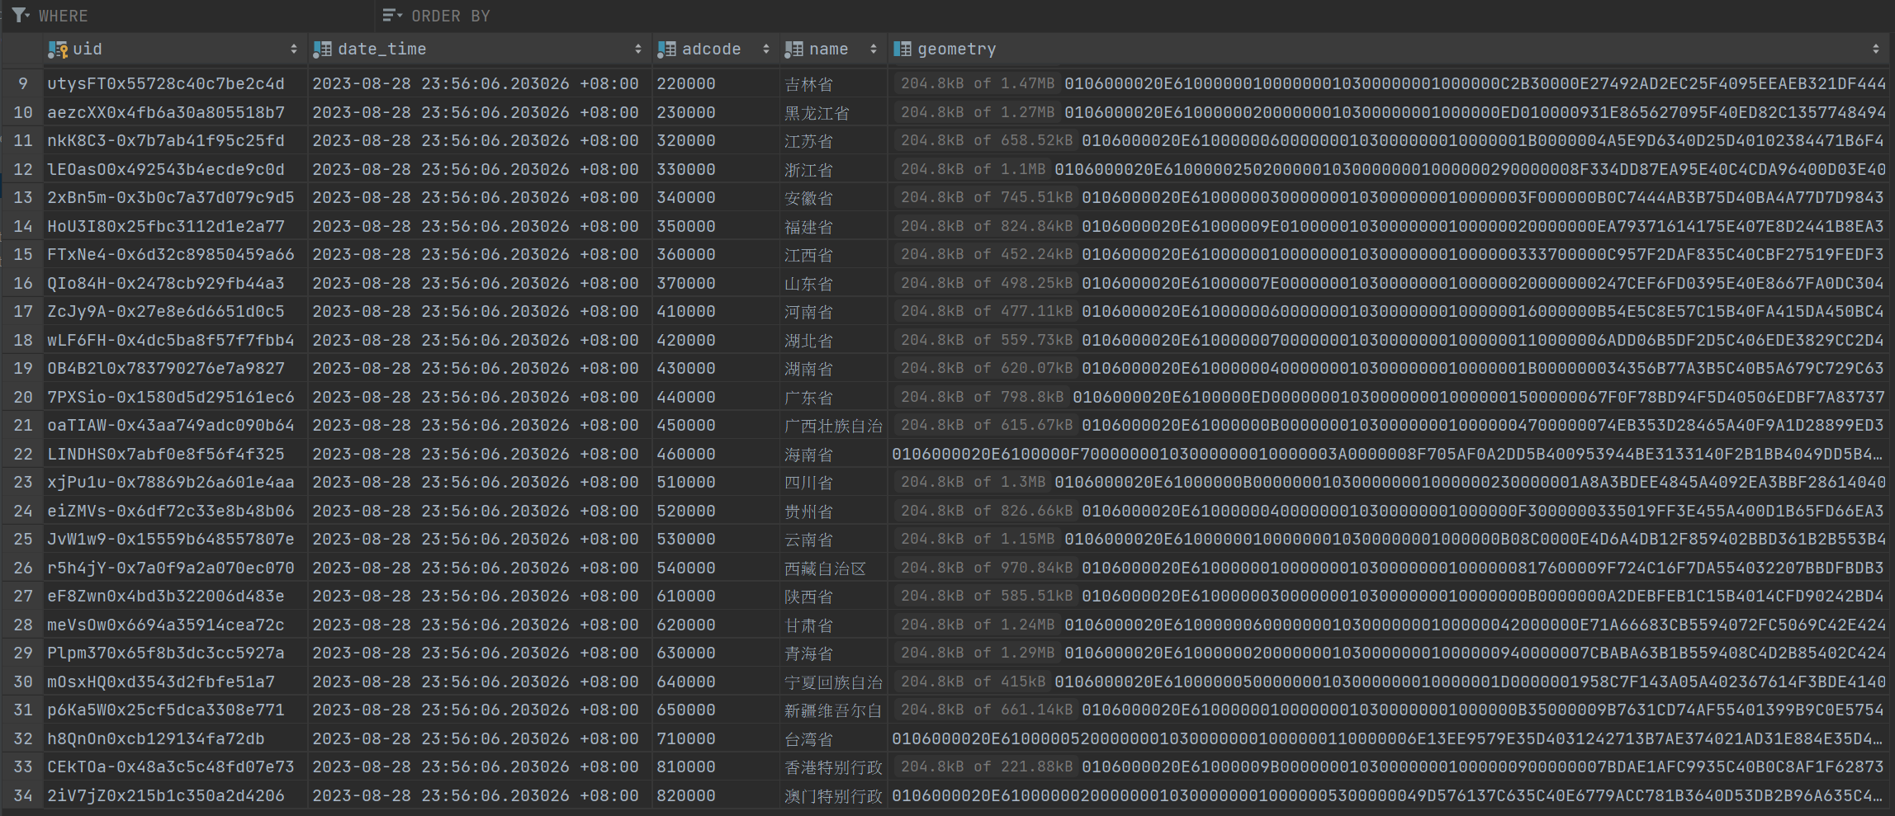Click name cell 福建省
The image size is (1895, 816).
834,226
